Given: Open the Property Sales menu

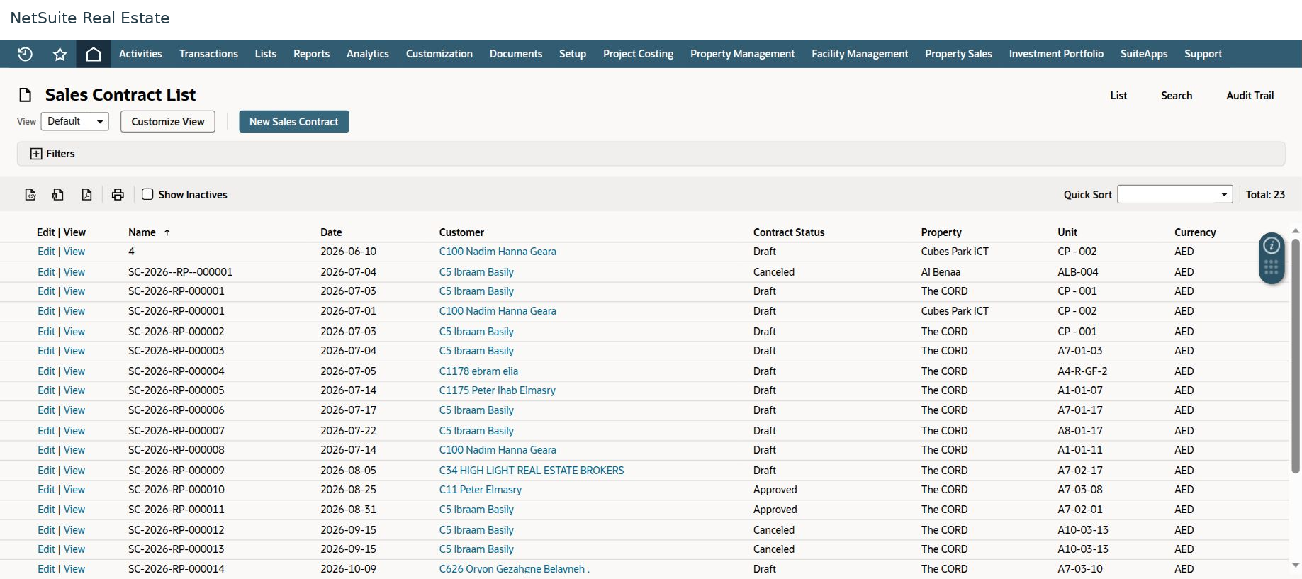Looking at the screenshot, I should (x=958, y=54).
